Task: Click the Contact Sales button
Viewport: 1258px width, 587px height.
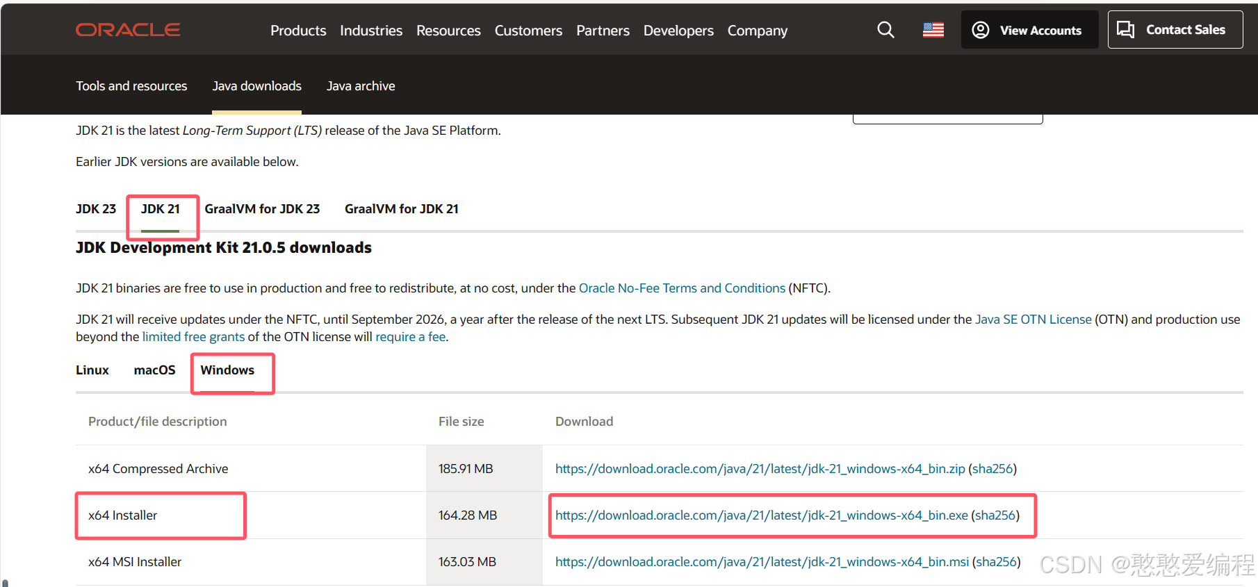Action: [x=1175, y=30]
